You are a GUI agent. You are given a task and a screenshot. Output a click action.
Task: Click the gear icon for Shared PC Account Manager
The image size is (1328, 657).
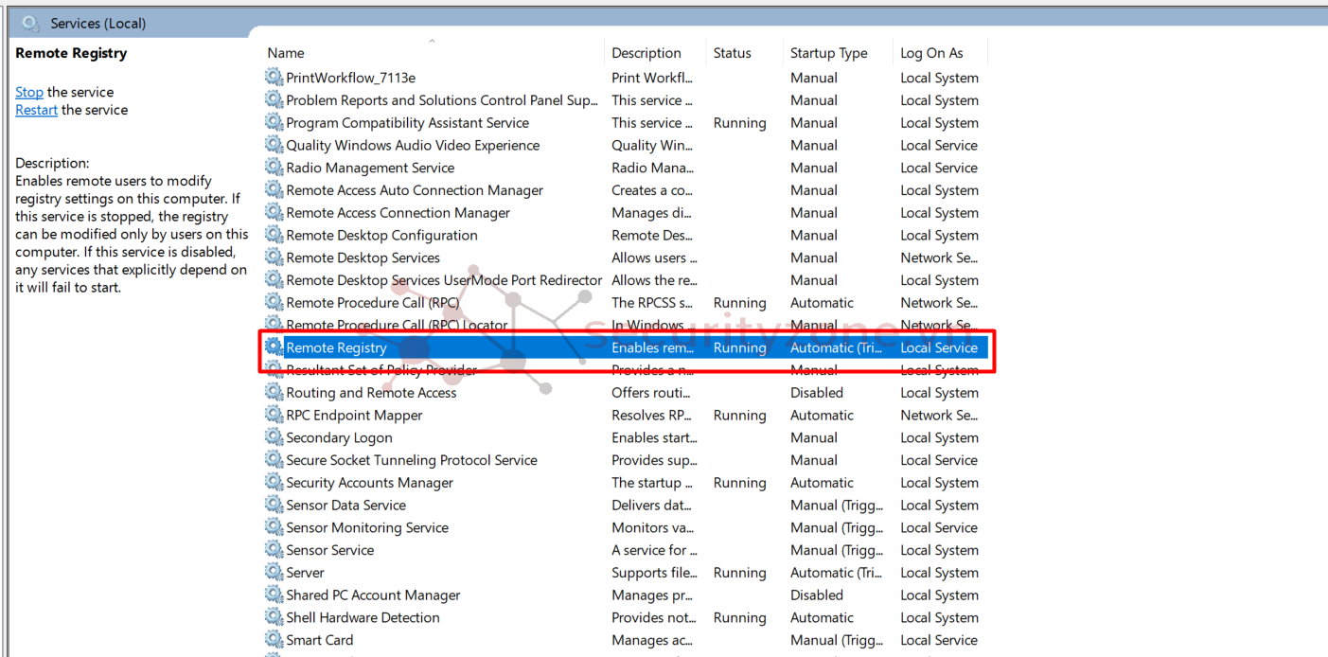(274, 595)
